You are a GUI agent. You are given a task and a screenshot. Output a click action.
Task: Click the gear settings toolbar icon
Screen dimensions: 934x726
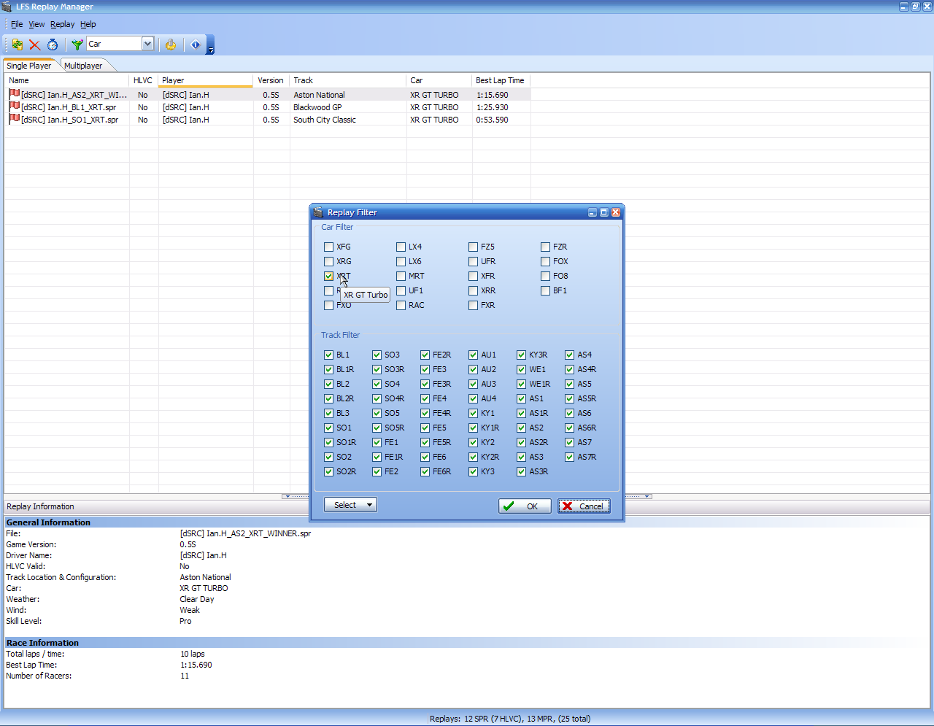pos(171,45)
